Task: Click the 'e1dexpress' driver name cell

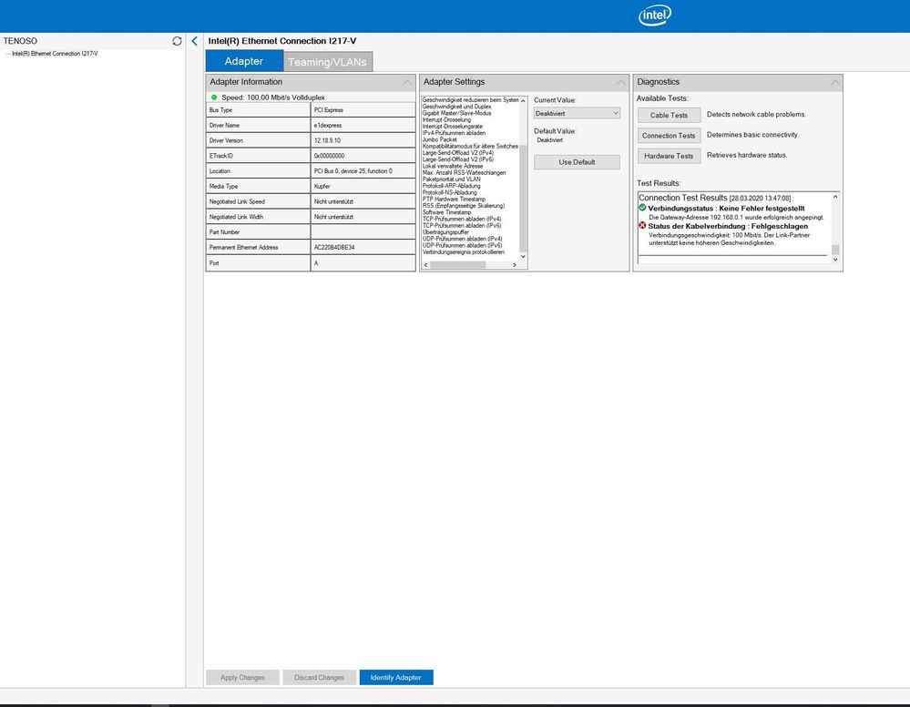Action: click(363, 125)
